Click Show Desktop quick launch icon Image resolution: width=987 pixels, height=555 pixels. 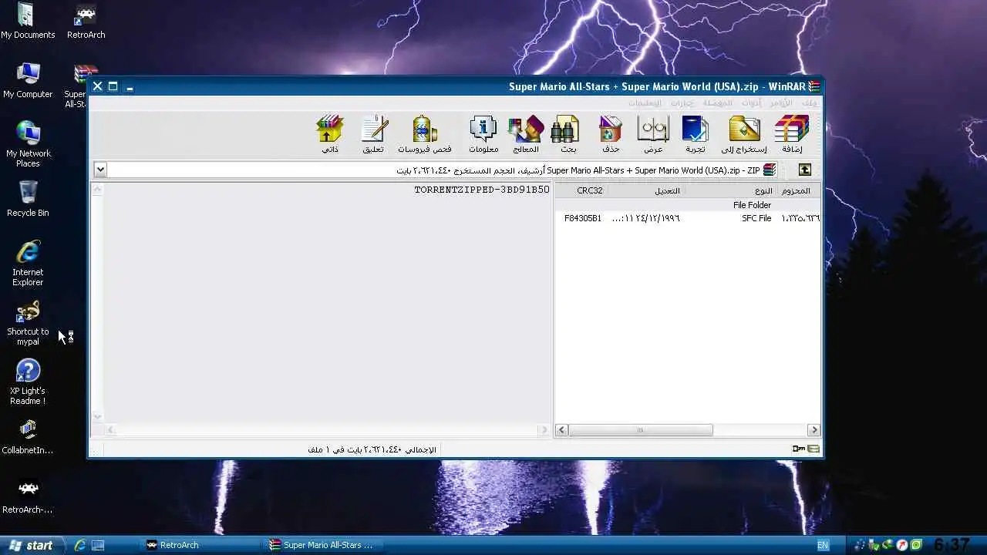click(98, 545)
